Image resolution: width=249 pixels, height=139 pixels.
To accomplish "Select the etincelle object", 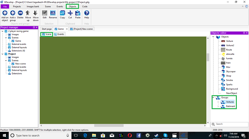I will click(230, 54).
